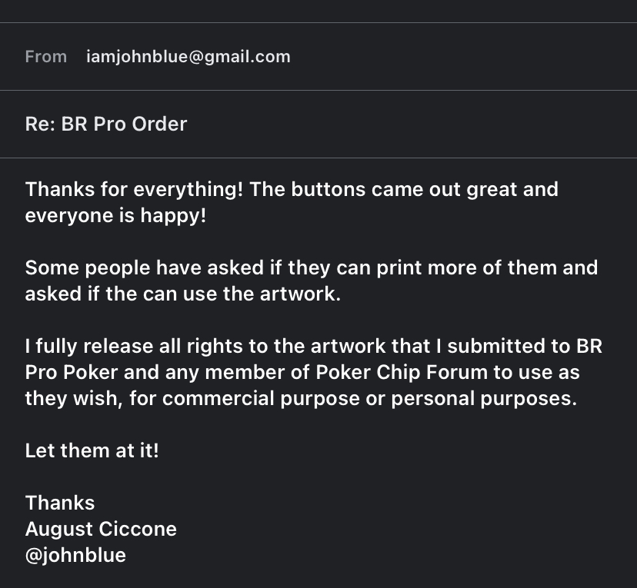Click the line 'asked if the can use the artwork.'

point(183,294)
